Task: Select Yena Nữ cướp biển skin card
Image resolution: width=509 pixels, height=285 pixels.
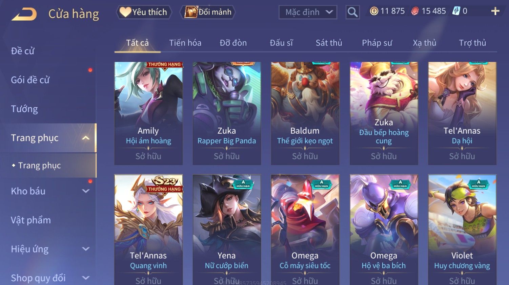Action: pyautogui.click(x=227, y=229)
